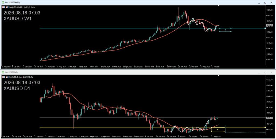This screenshot has width=276, height=139.
Task: Select yellow horizontal line's right-end handle on Daily chart
Action: [265, 127]
